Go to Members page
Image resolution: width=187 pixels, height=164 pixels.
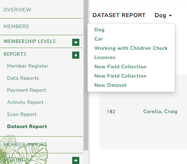tap(16, 26)
